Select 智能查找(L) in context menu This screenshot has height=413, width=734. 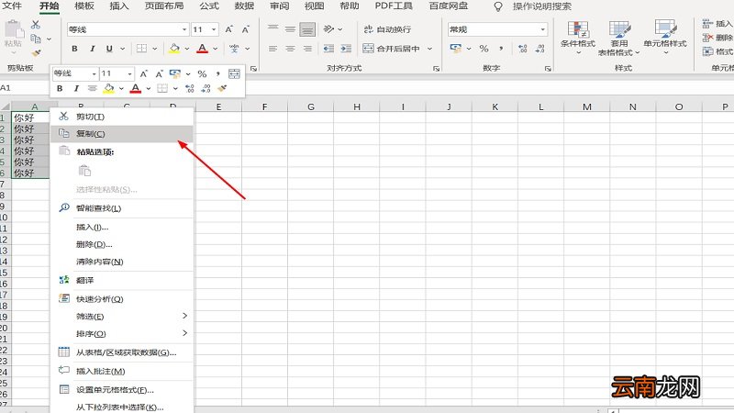tap(122, 208)
